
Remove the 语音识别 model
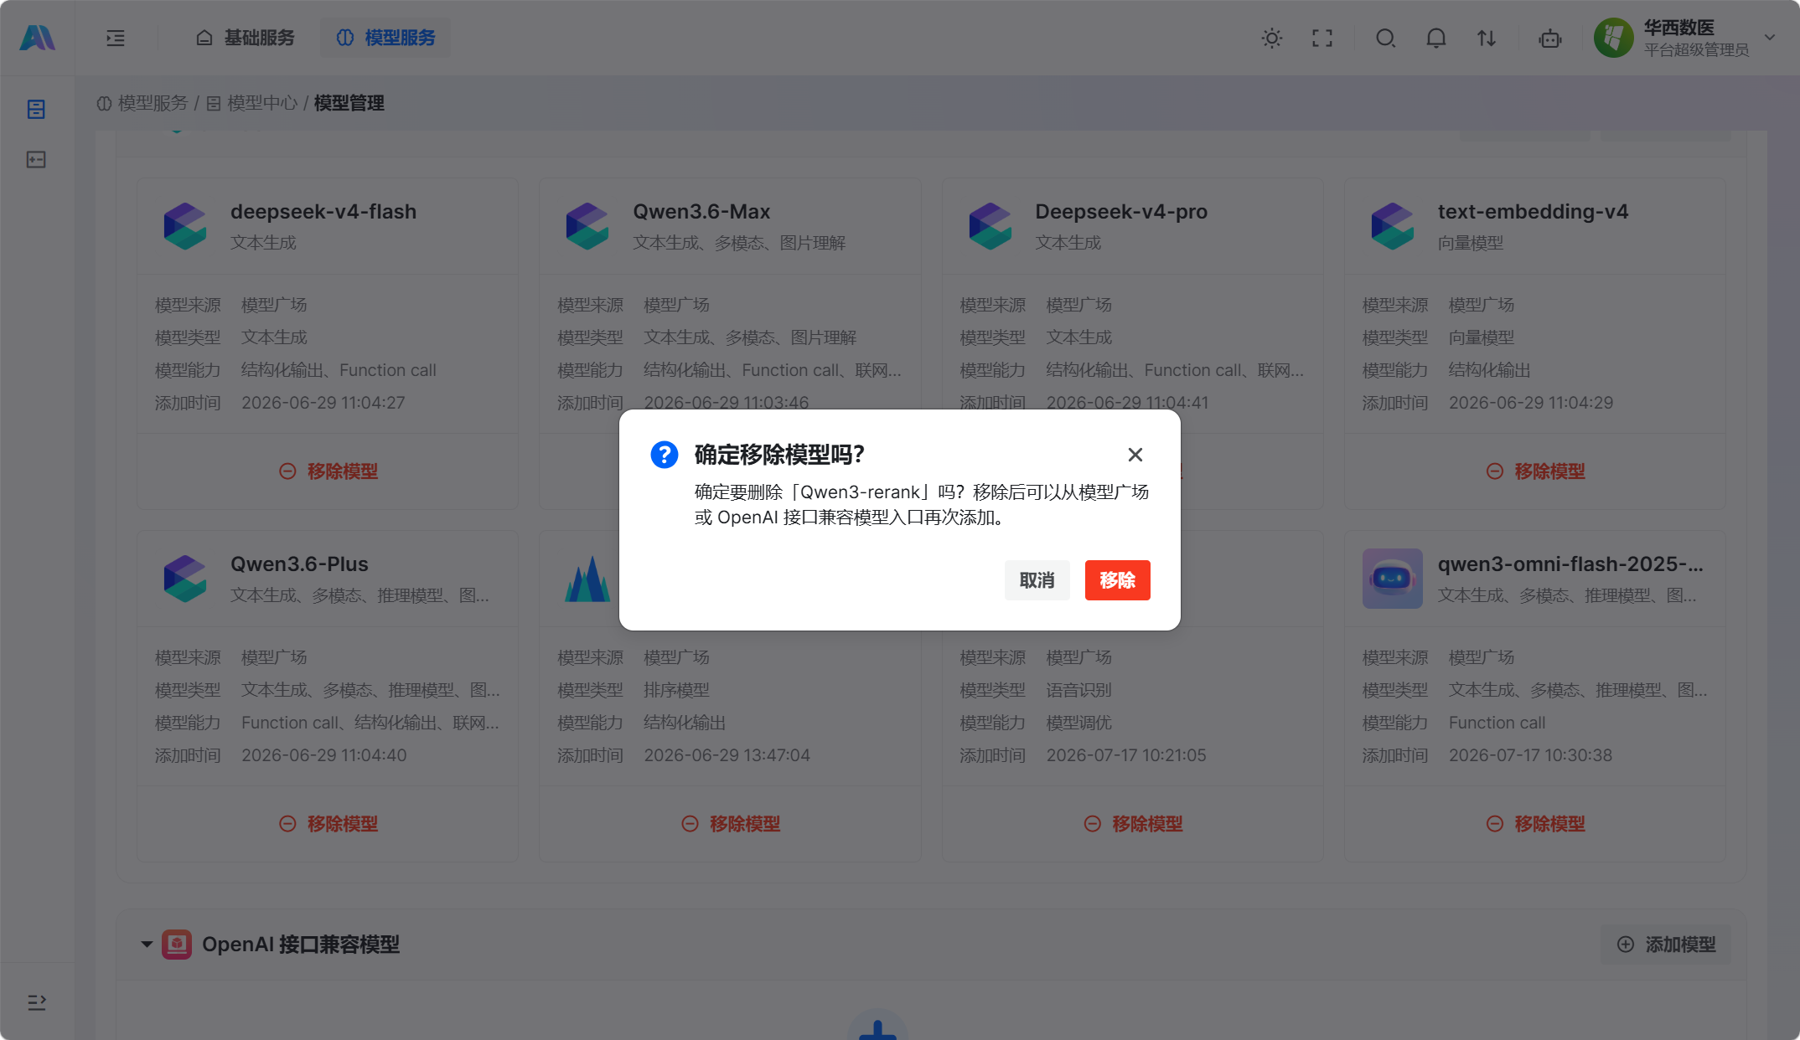(1133, 824)
